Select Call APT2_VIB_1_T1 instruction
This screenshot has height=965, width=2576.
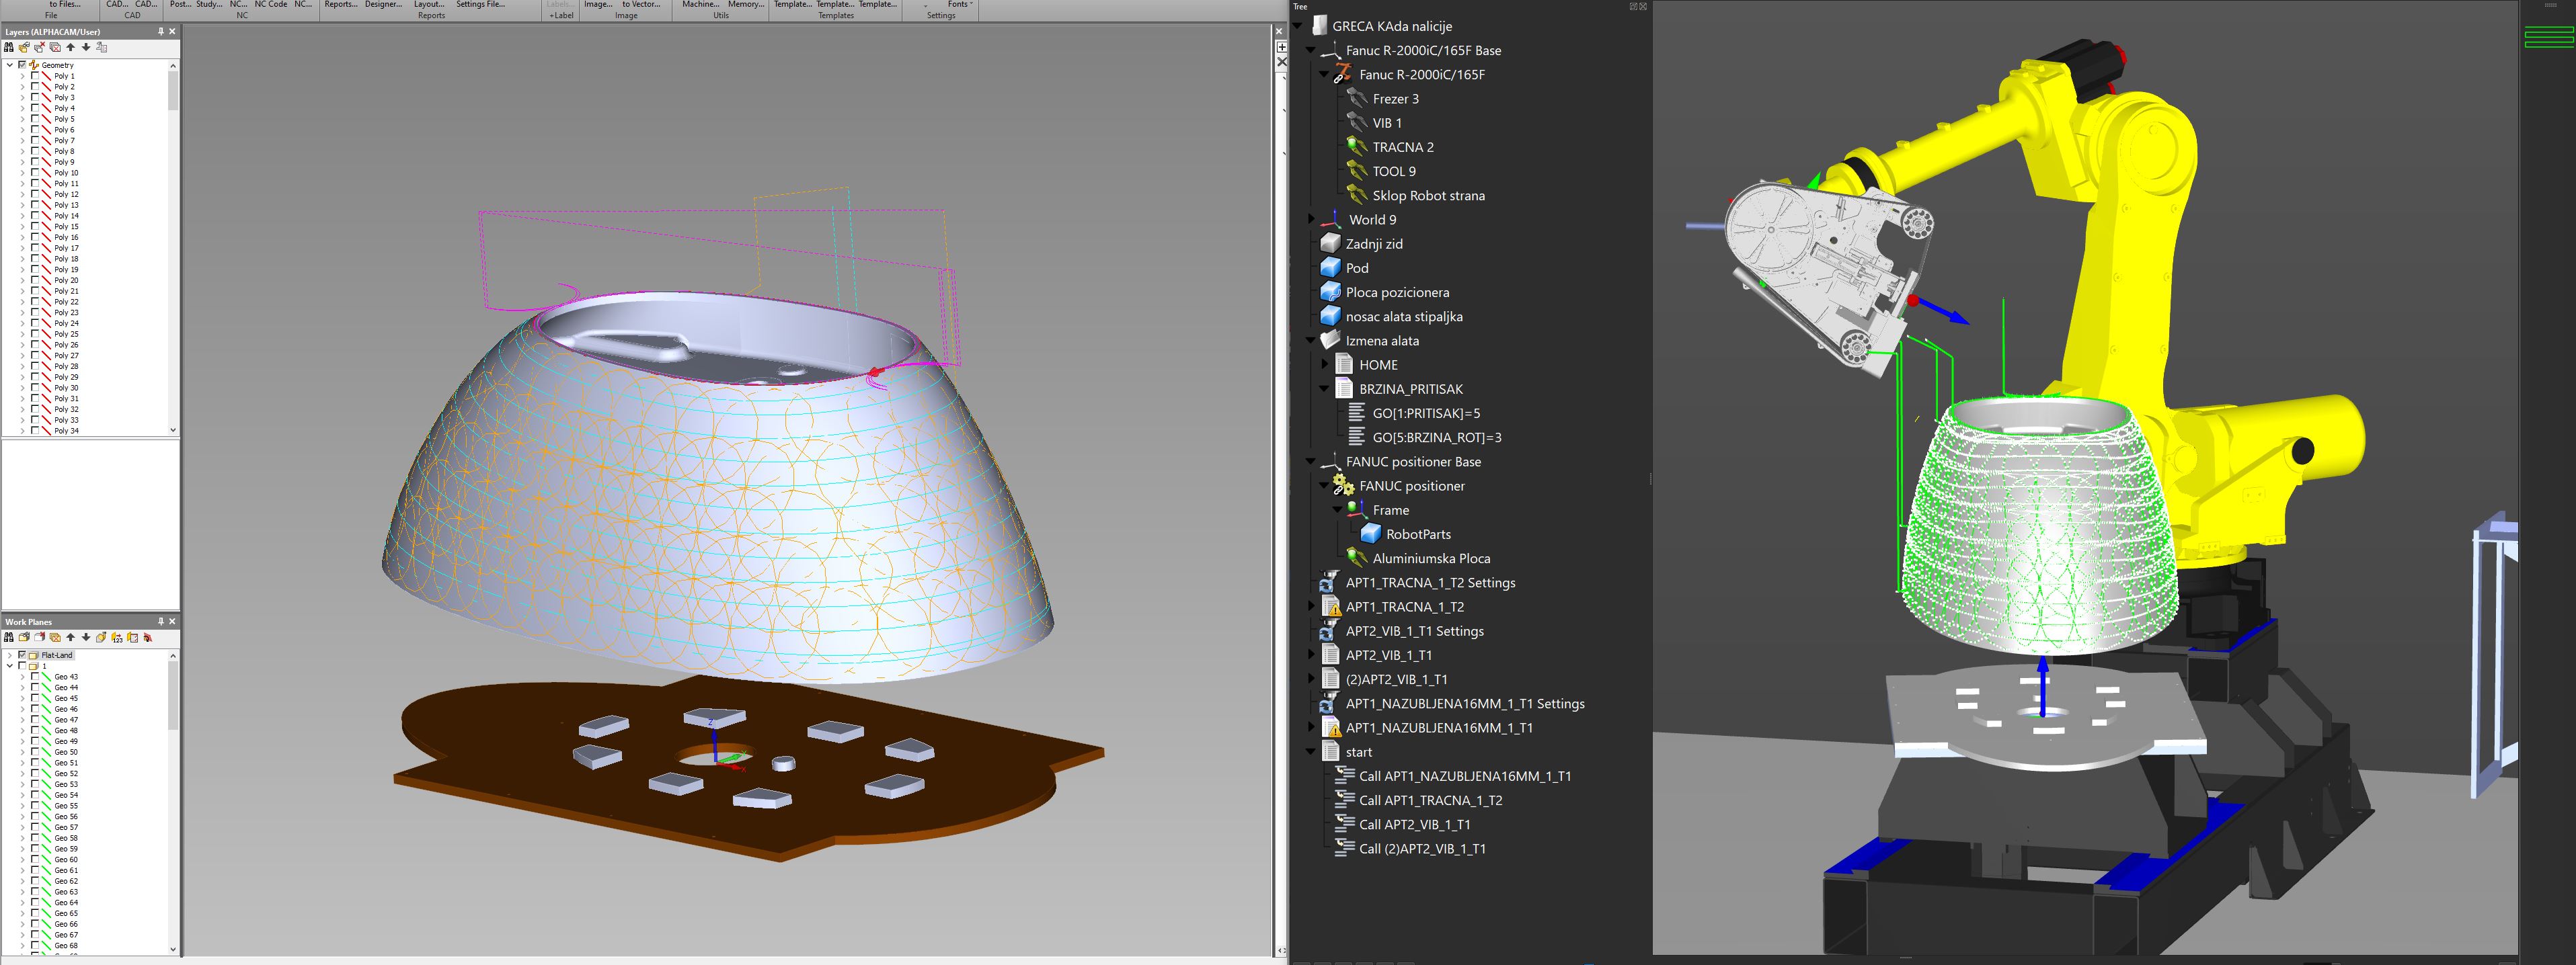click(1414, 824)
